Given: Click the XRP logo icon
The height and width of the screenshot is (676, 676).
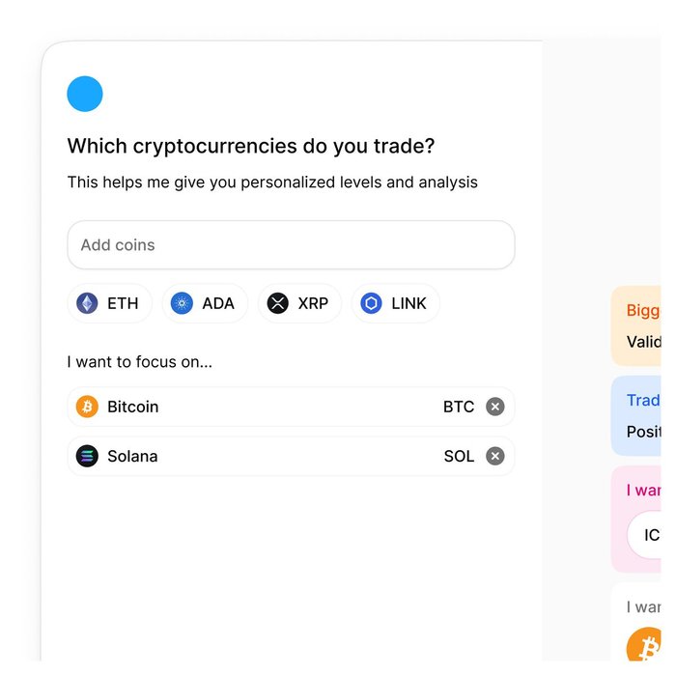Looking at the screenshot, I should pyautogui.click(x=278, y=303).
